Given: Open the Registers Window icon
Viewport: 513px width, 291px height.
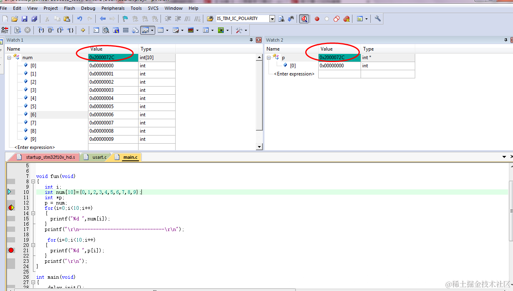Looking at the screenshot, I should (125, 30).
